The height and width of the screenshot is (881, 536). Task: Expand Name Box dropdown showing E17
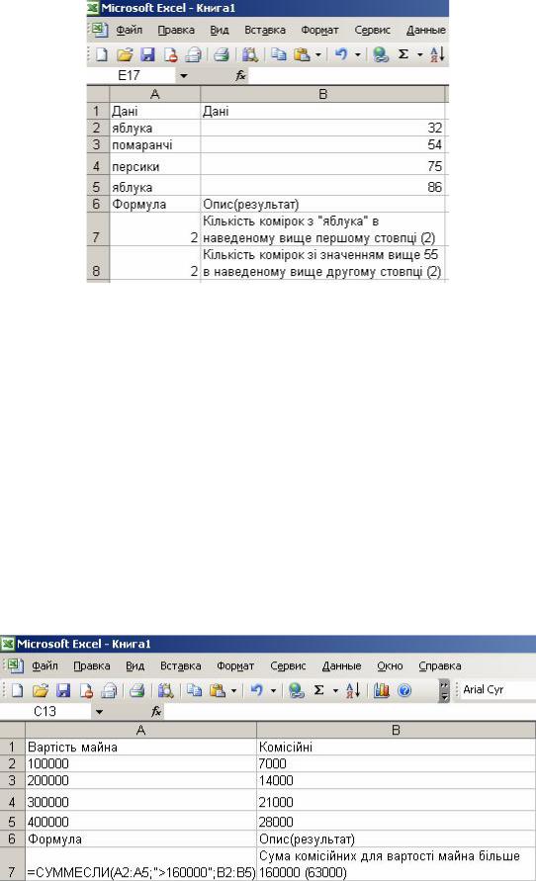pyautogui.click(x=184, y=75)
